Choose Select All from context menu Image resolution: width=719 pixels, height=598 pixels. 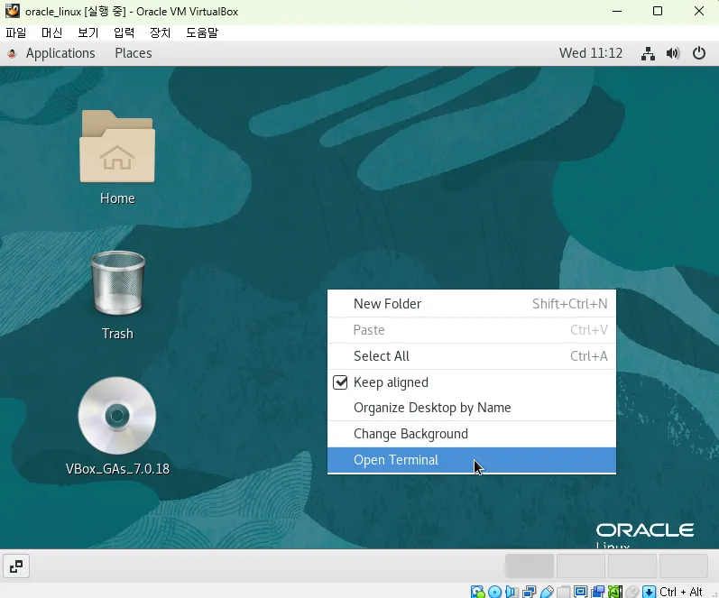(472, 356)
